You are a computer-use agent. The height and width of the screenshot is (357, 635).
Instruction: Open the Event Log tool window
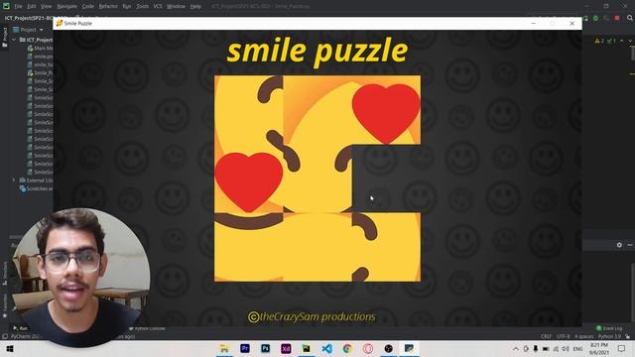pyautogui.click(x=609, y=328)
